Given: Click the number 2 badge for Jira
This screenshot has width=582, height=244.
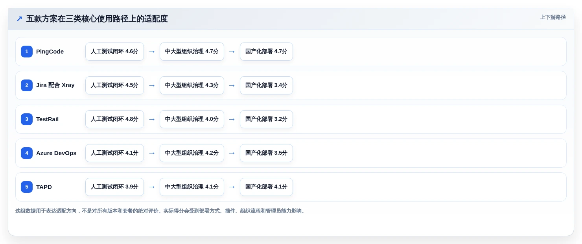Looking at the screenshot, I should tap(27, 85).
